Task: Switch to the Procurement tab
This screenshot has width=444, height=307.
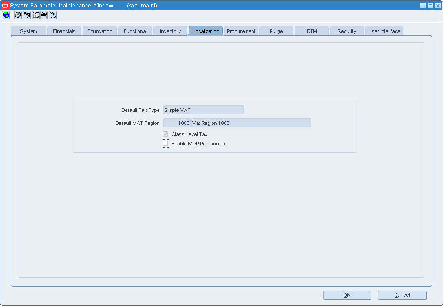Action: click(x=241, y=31)
